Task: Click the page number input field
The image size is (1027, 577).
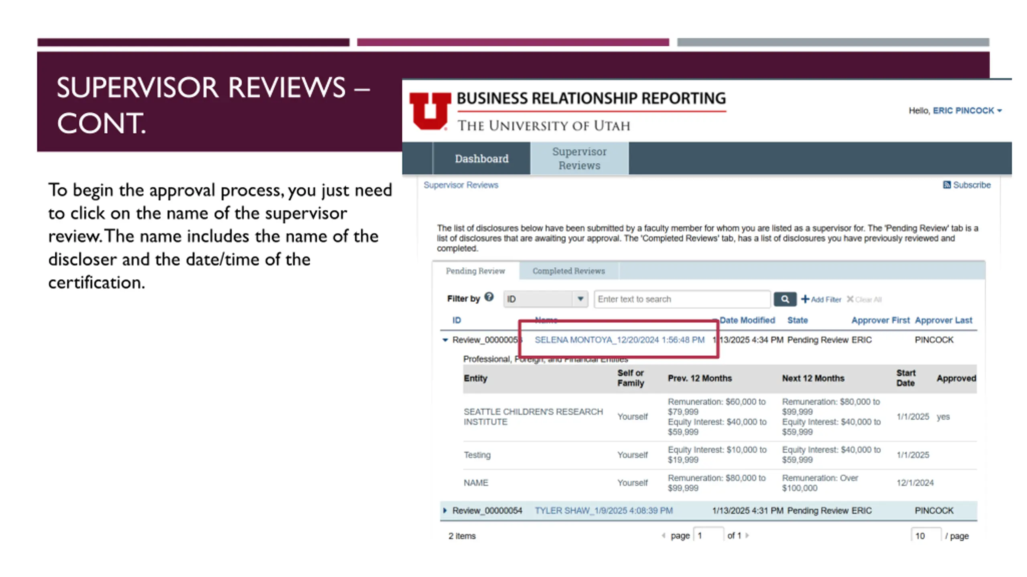Action: 708,535
